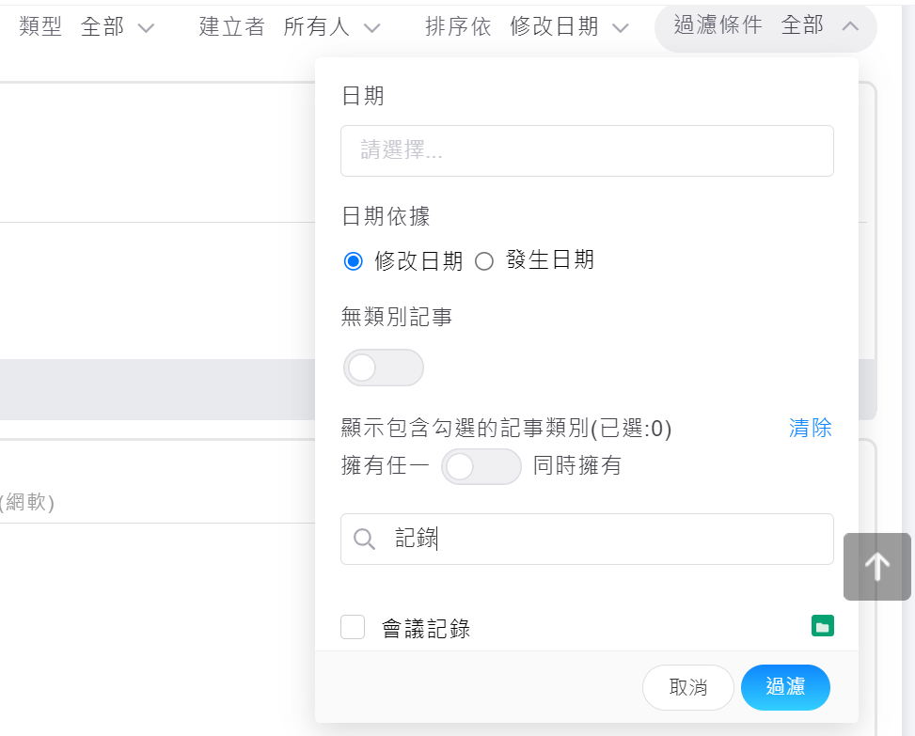Image resolution: width=915 pixels, height=736 pixels.
Task: Collapse the 過濾條件 filter panel chevron
Action: (x=849, y=27)
